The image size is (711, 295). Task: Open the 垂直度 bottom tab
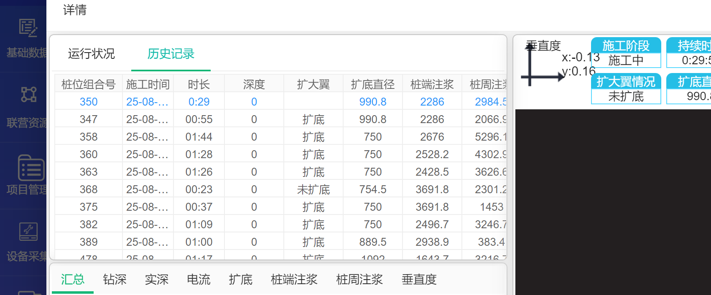click(419, 279)
